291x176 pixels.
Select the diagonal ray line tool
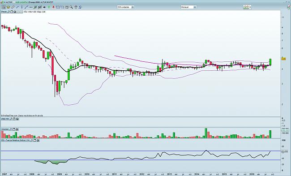(26, 7)
